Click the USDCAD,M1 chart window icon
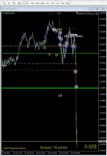This screenshot has width=107, height=156. pos(3,9)
